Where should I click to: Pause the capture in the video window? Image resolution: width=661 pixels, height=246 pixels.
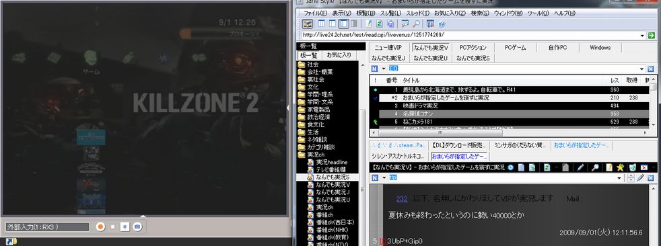125,227
